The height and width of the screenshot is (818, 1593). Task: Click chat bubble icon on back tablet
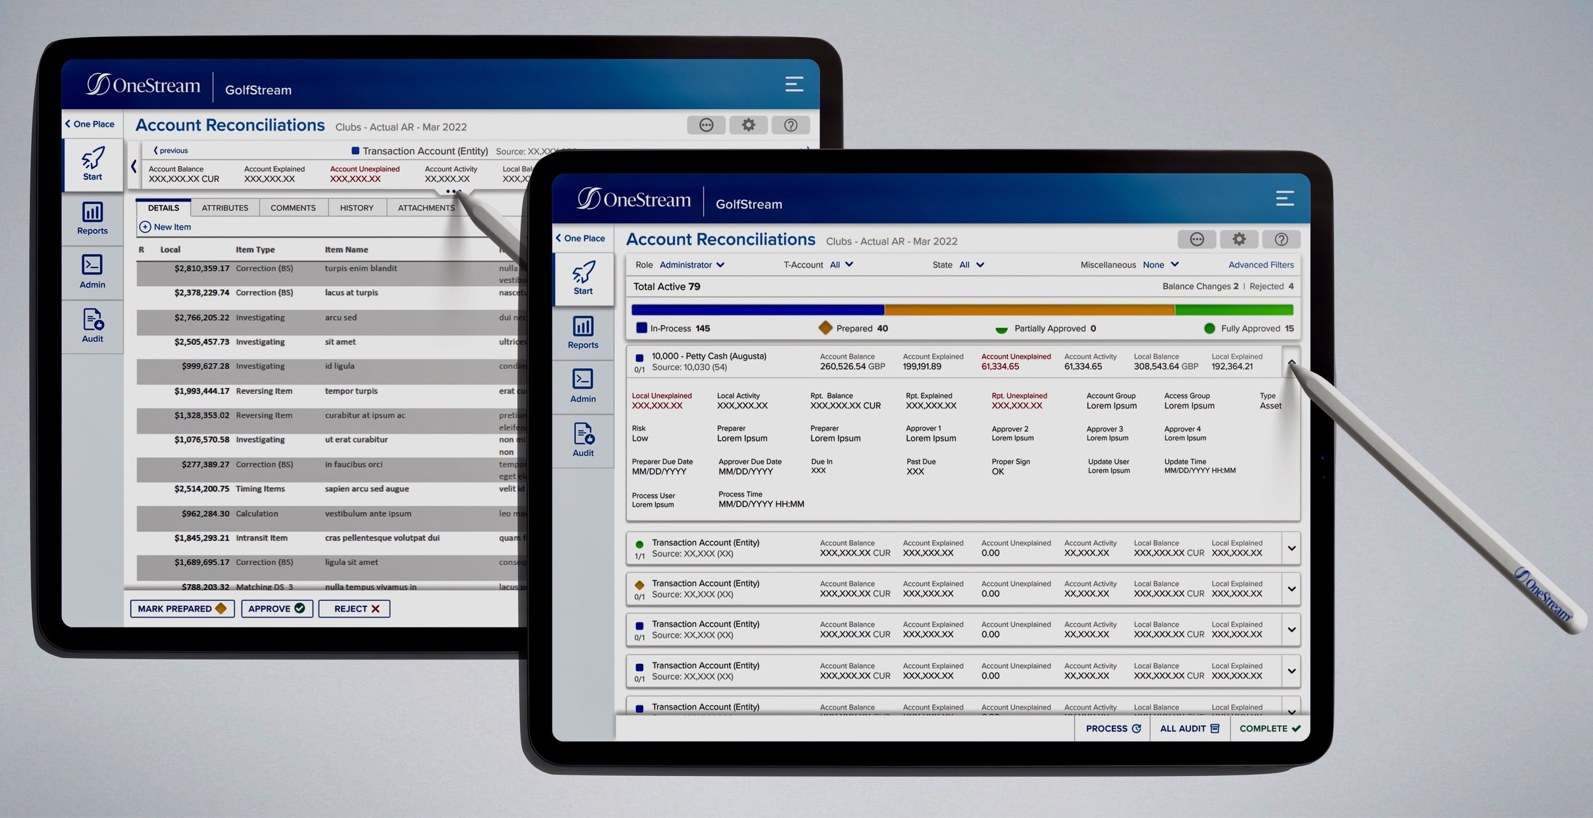[706, 125]
